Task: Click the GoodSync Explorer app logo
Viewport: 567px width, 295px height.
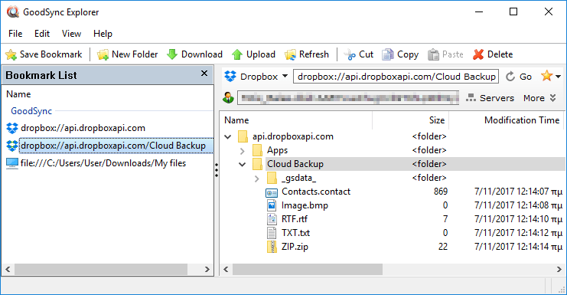Action: [x=13, y=12]
